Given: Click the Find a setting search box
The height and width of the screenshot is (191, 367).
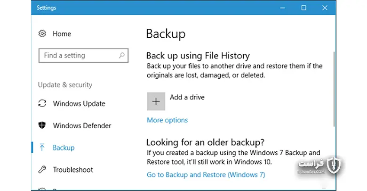Looking at the screenshot, I should [83, 55].
